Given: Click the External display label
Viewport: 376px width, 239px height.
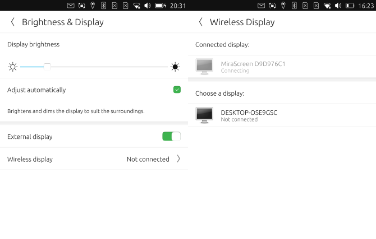Looking at the screenshot, I should 30,137.
